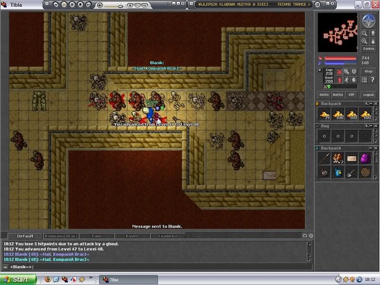Click the media player Pause button
The height and width of the screenshot is (285, 380).
coord(72,4)
